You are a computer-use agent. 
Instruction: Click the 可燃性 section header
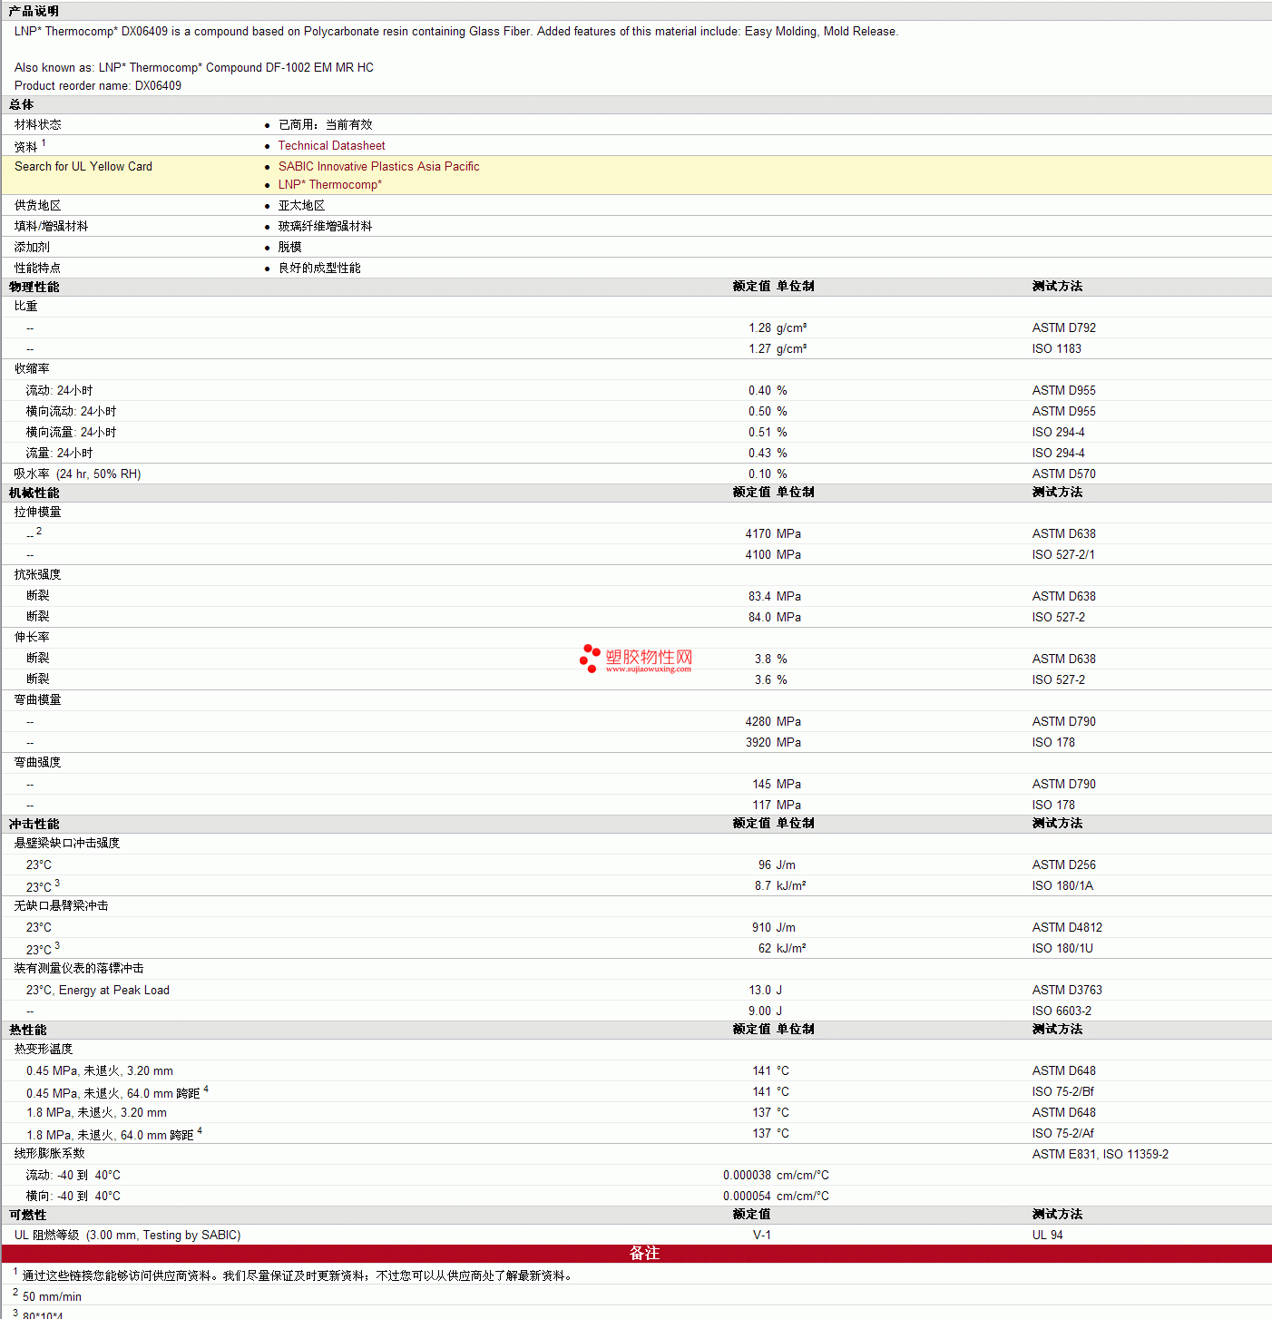[x=27, y=1215]
